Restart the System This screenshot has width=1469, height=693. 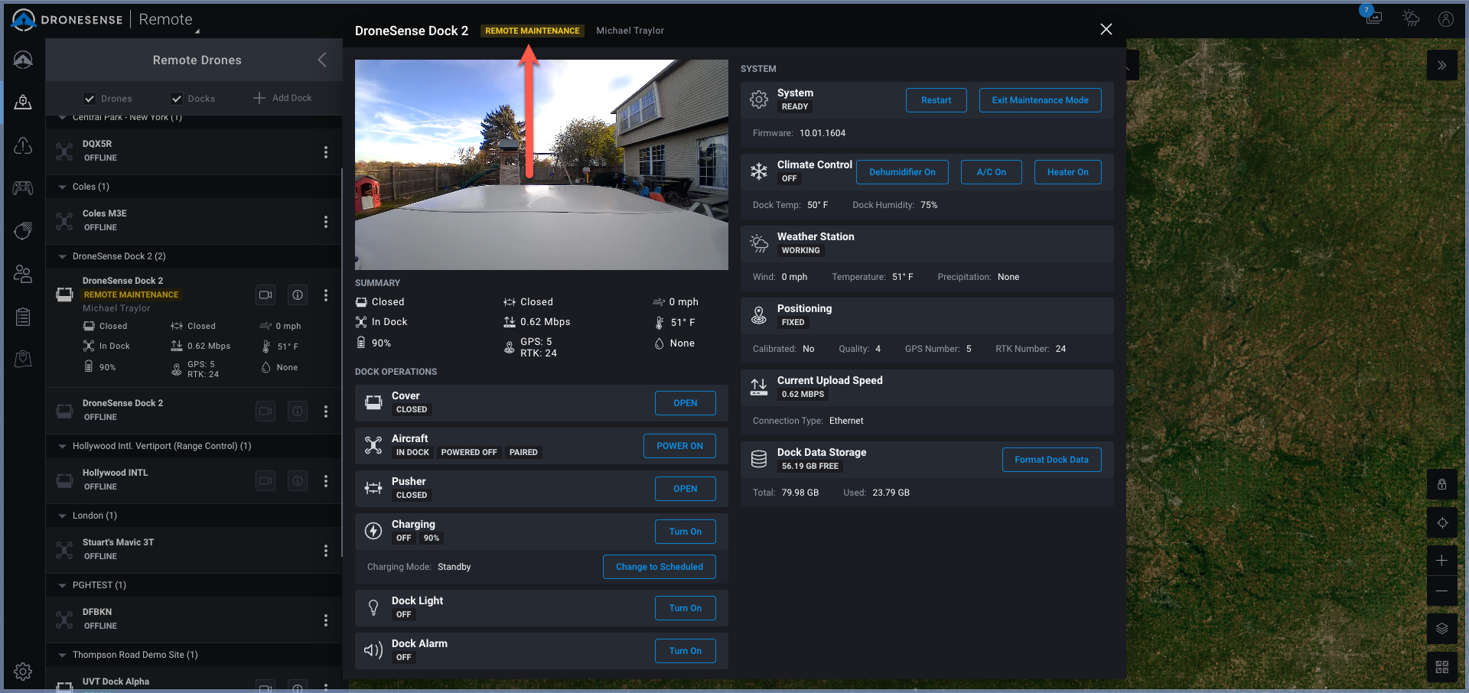(x=936, y=100)
